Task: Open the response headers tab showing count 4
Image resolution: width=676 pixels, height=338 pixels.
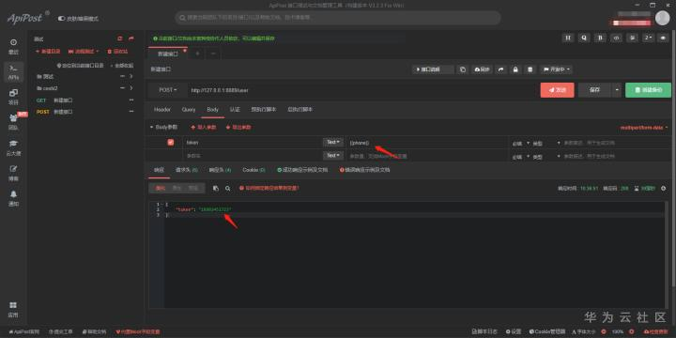Action: 220,170
